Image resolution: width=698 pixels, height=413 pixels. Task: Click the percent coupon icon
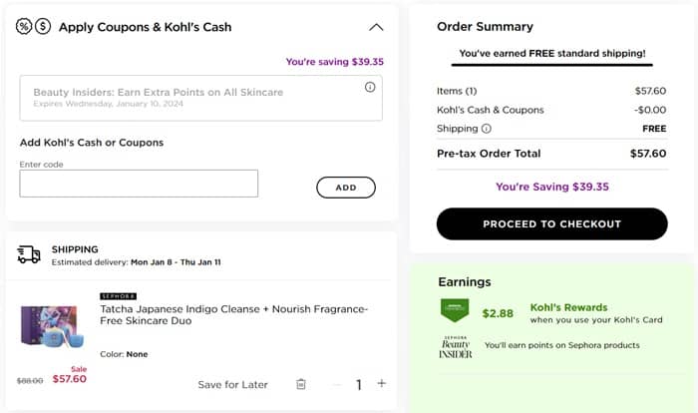24,27
